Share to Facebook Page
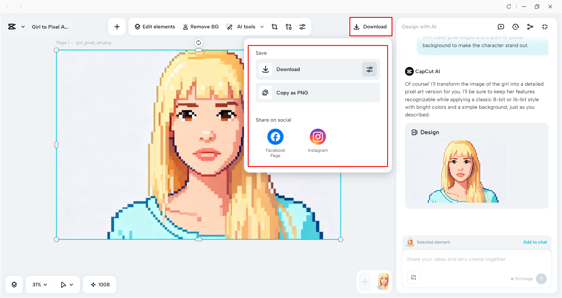The height and width of the screenshot is (298, 562). coord(275,136)
